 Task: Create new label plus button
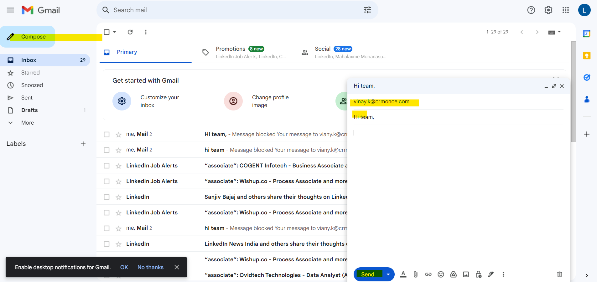pyautogui.click(x=83, y=144)
